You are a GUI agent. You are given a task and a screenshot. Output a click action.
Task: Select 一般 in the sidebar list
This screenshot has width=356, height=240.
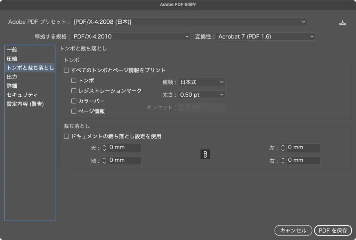[x=30, y=50]
